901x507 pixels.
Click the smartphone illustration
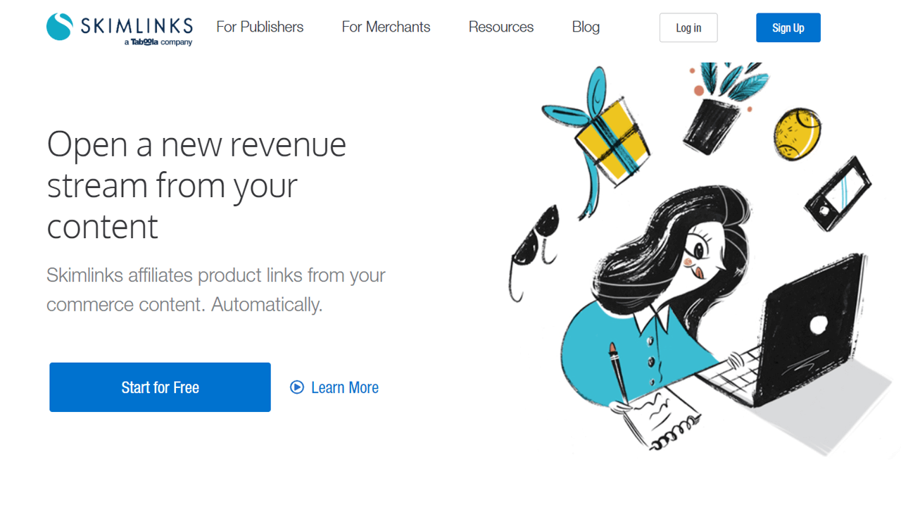[x=837, y=194]
